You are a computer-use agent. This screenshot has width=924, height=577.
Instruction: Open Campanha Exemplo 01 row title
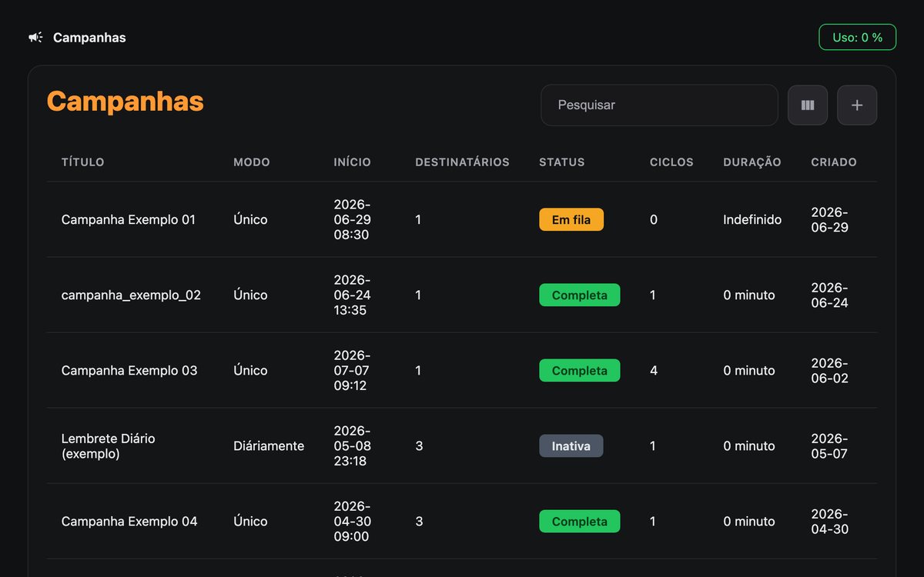tap(129, 219)
